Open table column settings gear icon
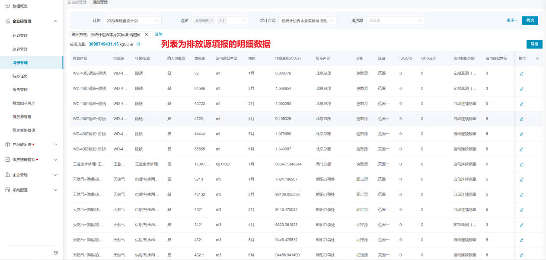The image size is (546, 260). [537, 58]
